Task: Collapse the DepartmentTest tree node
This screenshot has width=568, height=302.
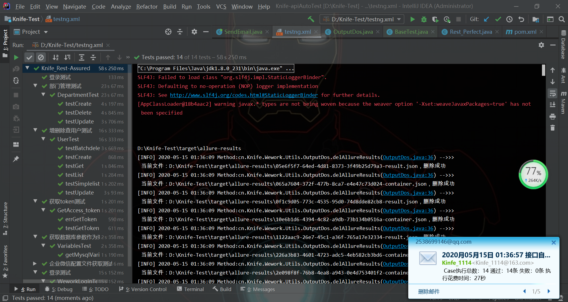Action: (x=43, y=95)
